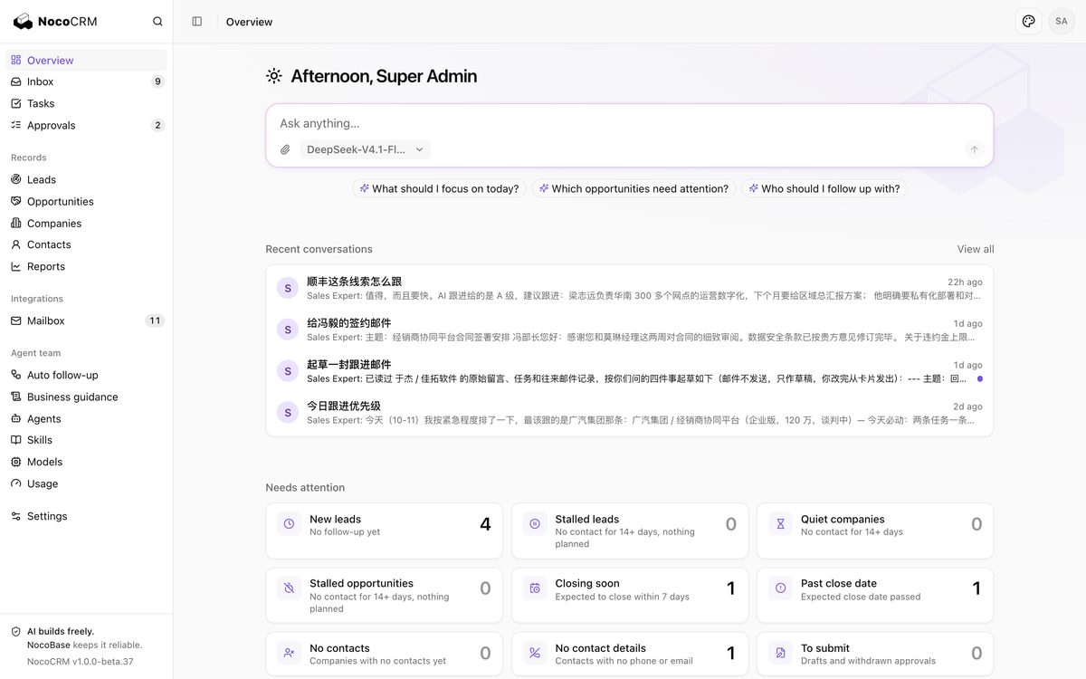The image size is (1086, 679).
Task: Click the avatar of '今日跟进优先级' conversation
Action: (288, 413)
